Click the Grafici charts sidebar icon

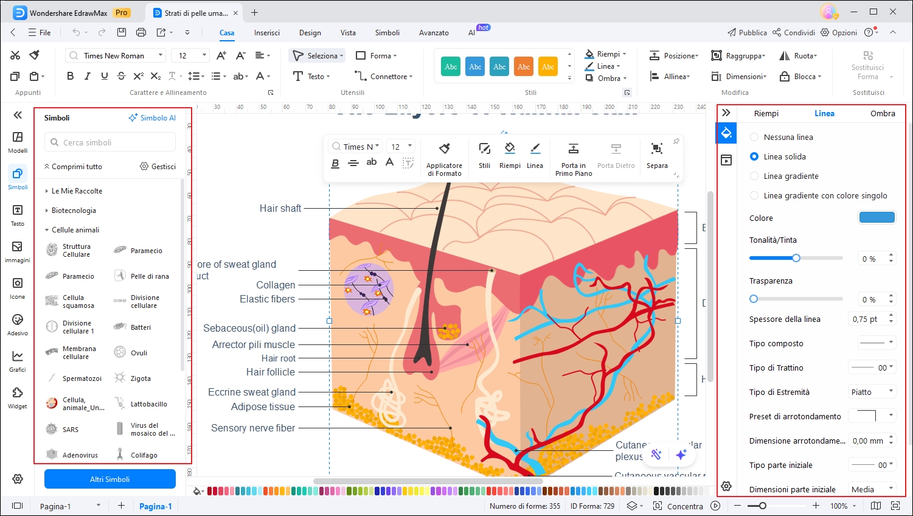[18, 360]
